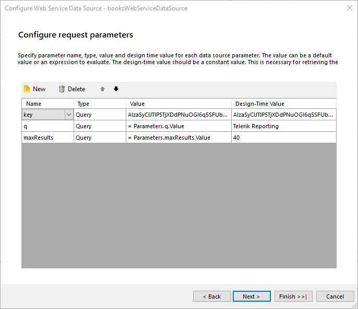Viewport: 358px width, 309px height.
Task: Go back with the Back button
Action: [x=212, y=296]
